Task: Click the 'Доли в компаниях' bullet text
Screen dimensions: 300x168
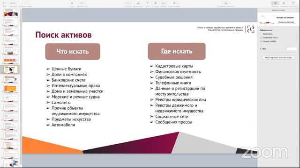Action: pos(69,75)
